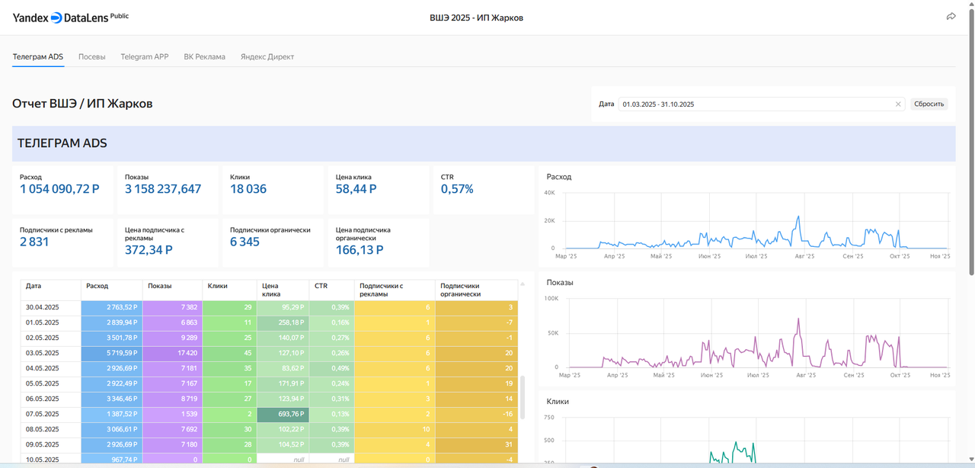Sort by Подписчики органически header
This screenshot has width=975, height=468.
coord(476,290)
